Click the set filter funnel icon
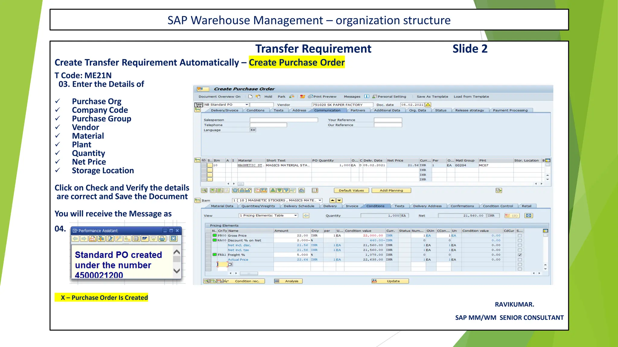 coord(286,190)
